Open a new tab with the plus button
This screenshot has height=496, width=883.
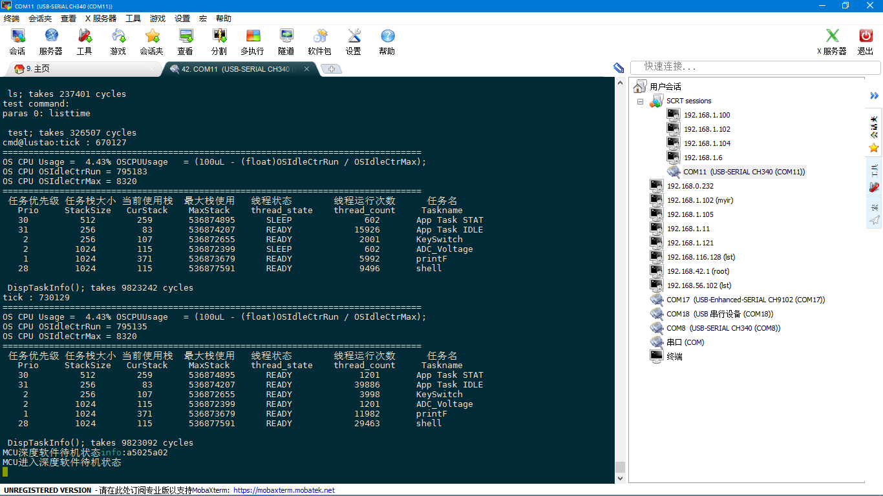331,69
